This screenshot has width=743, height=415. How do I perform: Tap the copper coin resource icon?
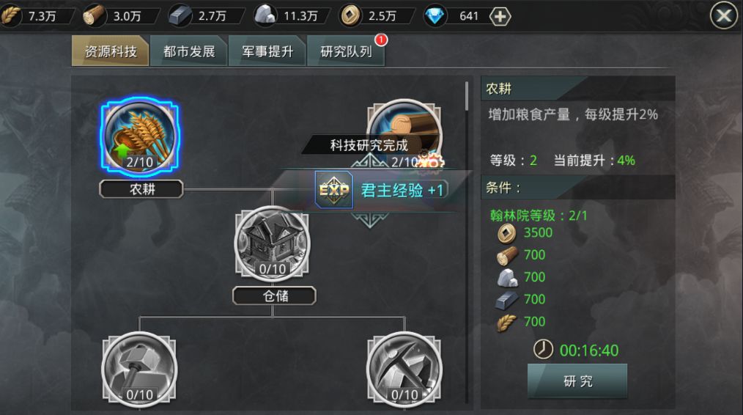[x=350, y=15]
